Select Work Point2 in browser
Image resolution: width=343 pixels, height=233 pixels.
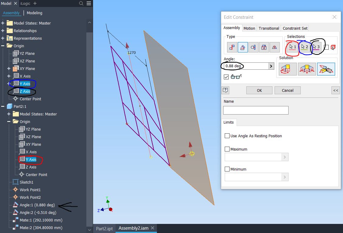pos(30,197)
